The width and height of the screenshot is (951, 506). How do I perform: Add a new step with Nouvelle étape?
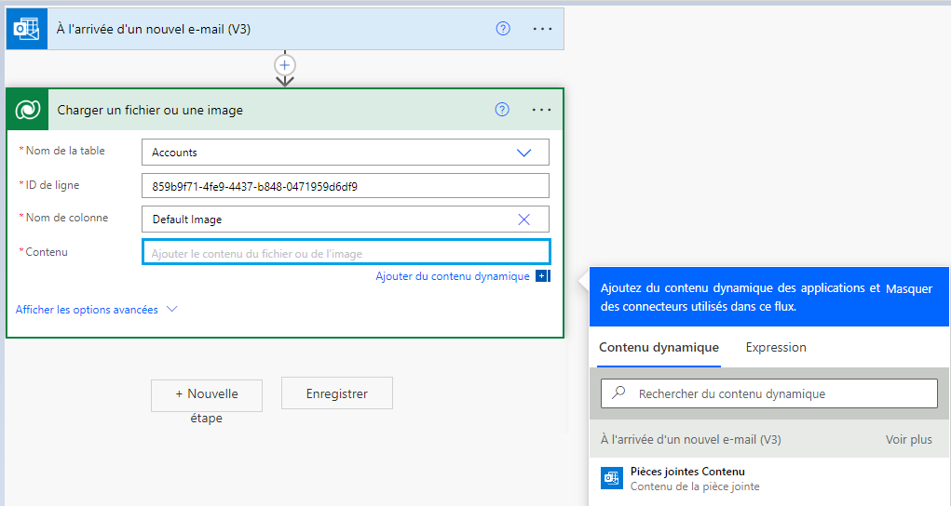point(207,395)
